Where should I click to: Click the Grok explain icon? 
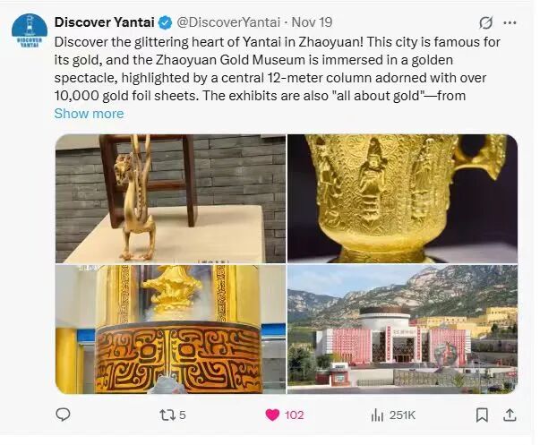[x=485, y=22]
